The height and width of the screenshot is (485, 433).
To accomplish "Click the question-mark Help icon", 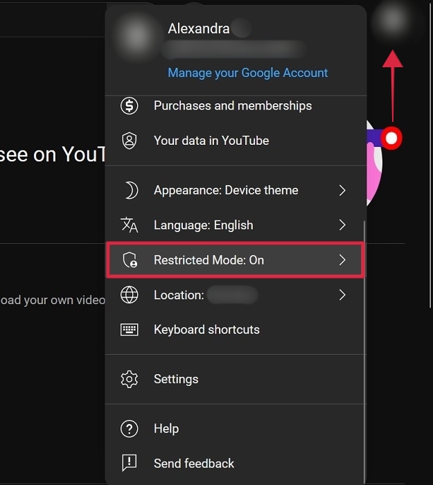I will coord(130,429).
